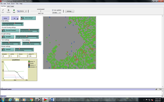The width and height of the screenshot is (164, 102).
Task: Toggle the view updates checkbox
Action: [53, 10]
